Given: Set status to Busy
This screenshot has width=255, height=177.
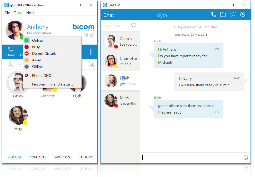Looking at the screenshot, I should (x=36, y=47).
